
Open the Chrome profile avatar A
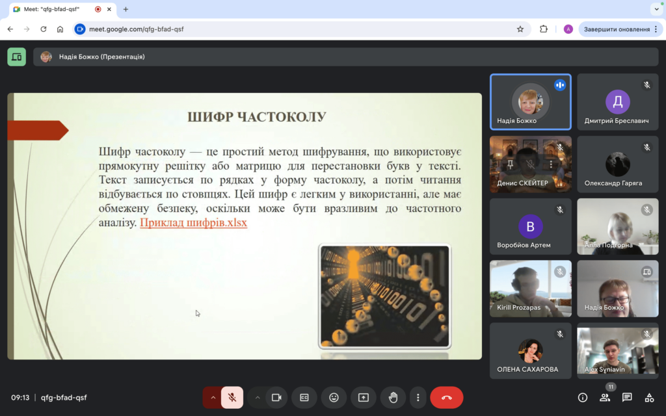point(568,29)
